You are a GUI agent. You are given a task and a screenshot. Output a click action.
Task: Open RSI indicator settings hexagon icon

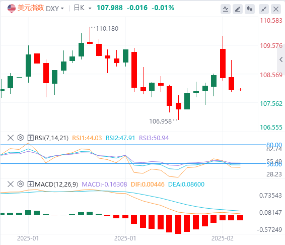tap(21, 138)
